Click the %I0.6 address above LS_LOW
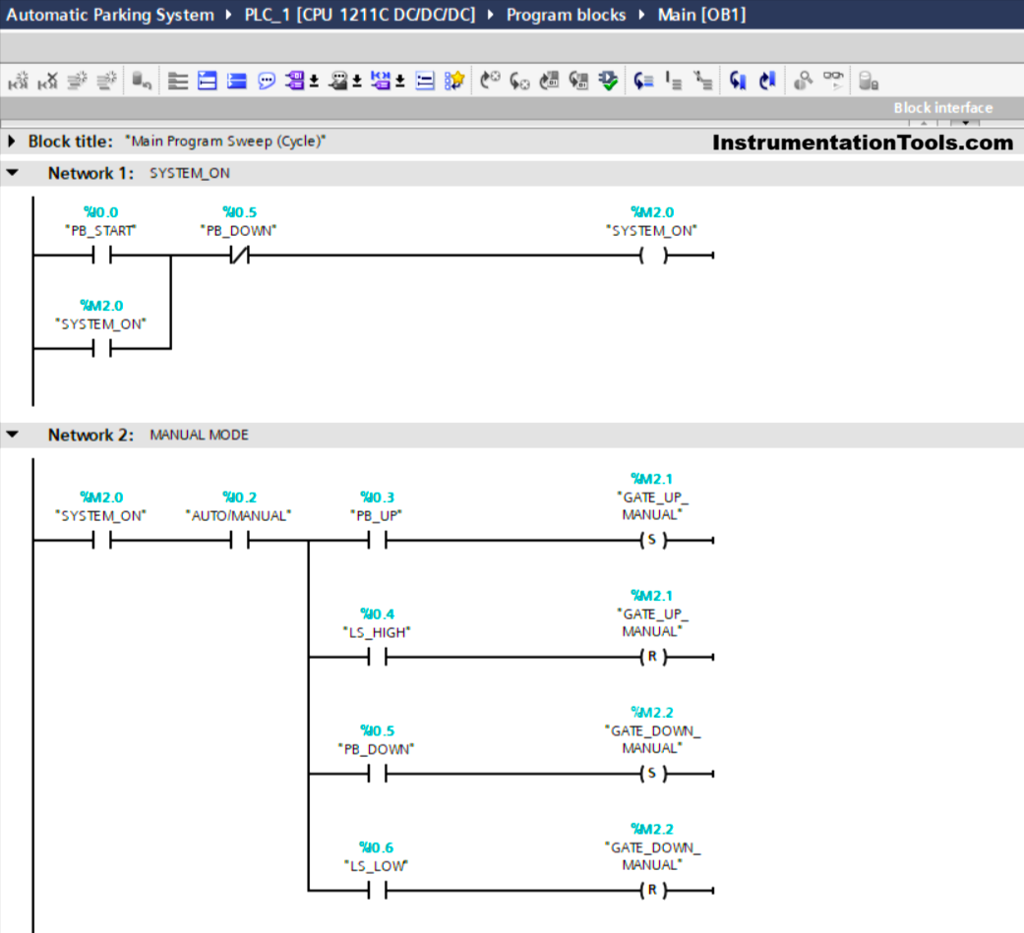The image size is (1024, 933). (377, 847)
